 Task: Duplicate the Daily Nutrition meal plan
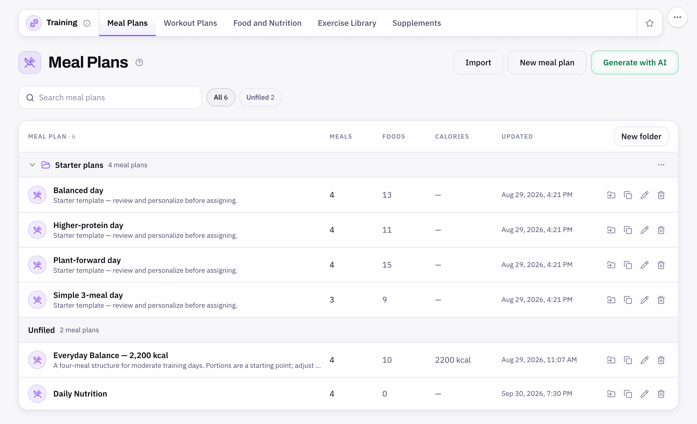(x=628, y=394)
